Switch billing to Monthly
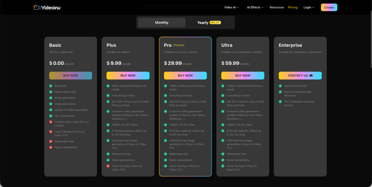 pos(162,23)
